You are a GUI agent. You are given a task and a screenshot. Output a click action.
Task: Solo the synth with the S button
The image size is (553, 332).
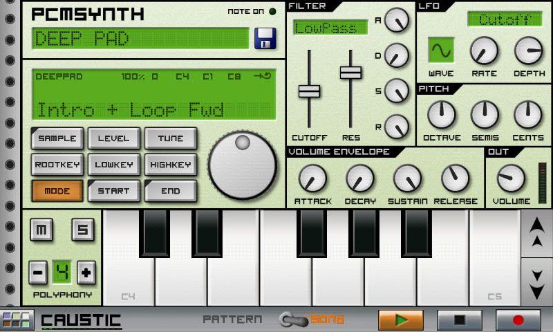83,230
